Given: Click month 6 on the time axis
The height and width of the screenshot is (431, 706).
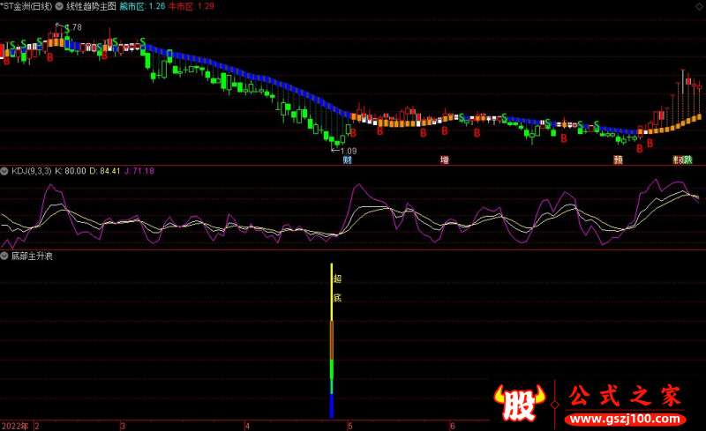Looking at the screenshot, I should click(x=453, y=426).
